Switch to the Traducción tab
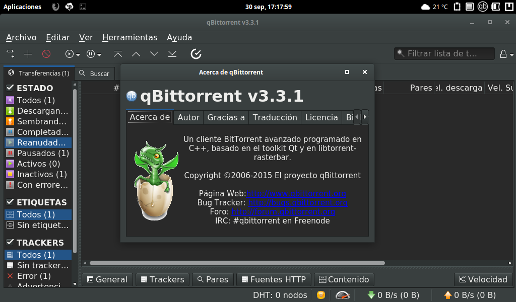 click(x=275, y=117)
